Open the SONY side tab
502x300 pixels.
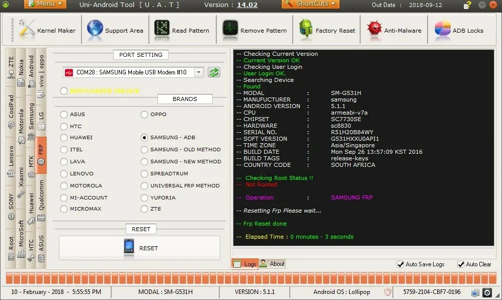[11, 207]
